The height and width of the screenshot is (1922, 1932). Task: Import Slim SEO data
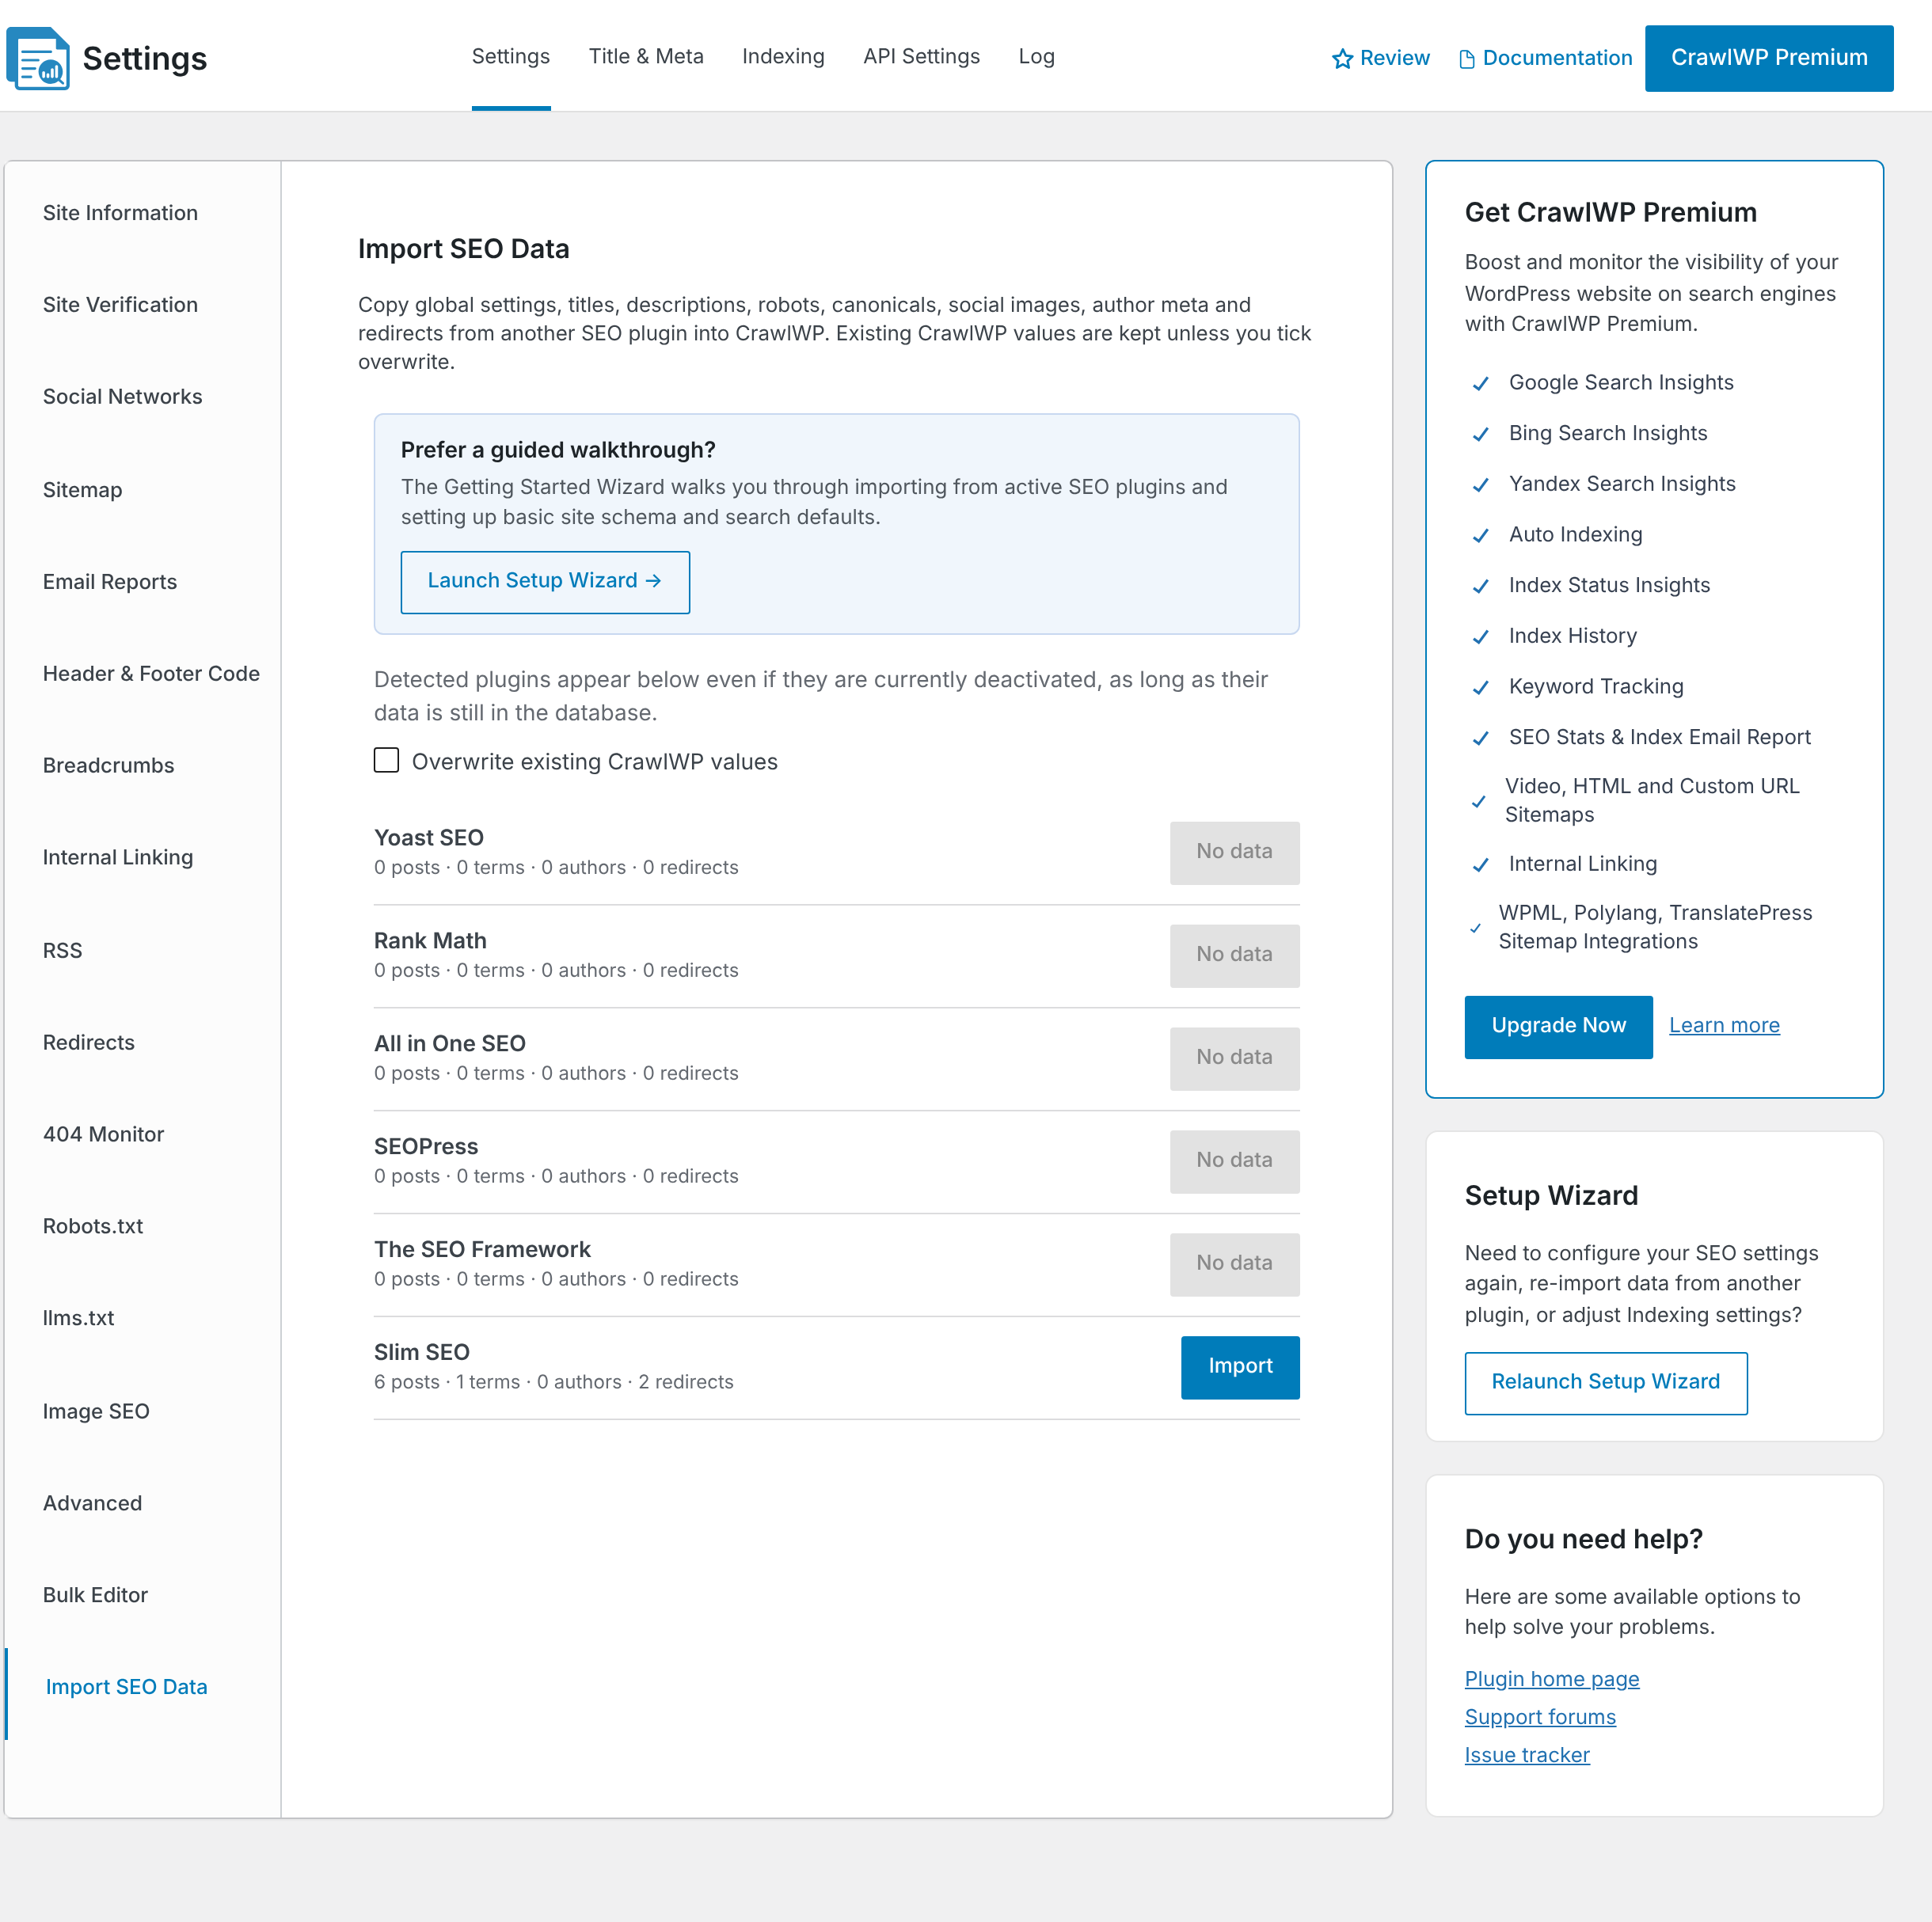click(x=1239, y=1366)
